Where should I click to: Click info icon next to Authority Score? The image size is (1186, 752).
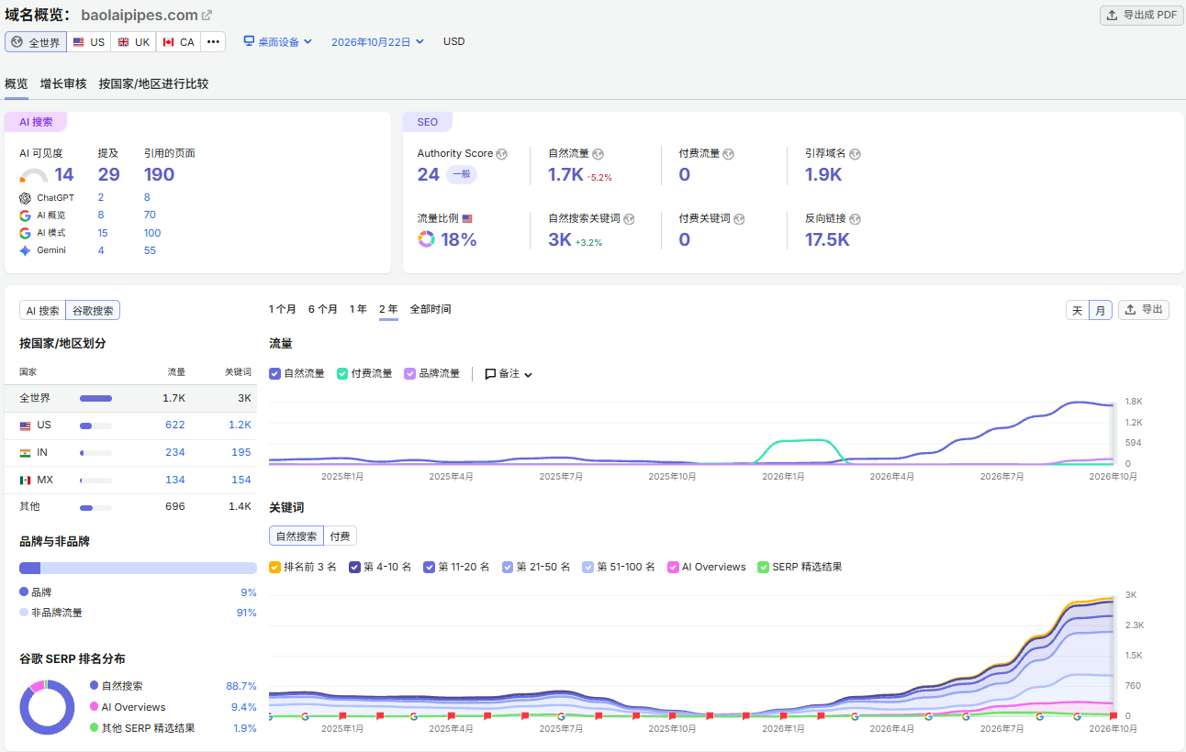(x=501, y=154)
